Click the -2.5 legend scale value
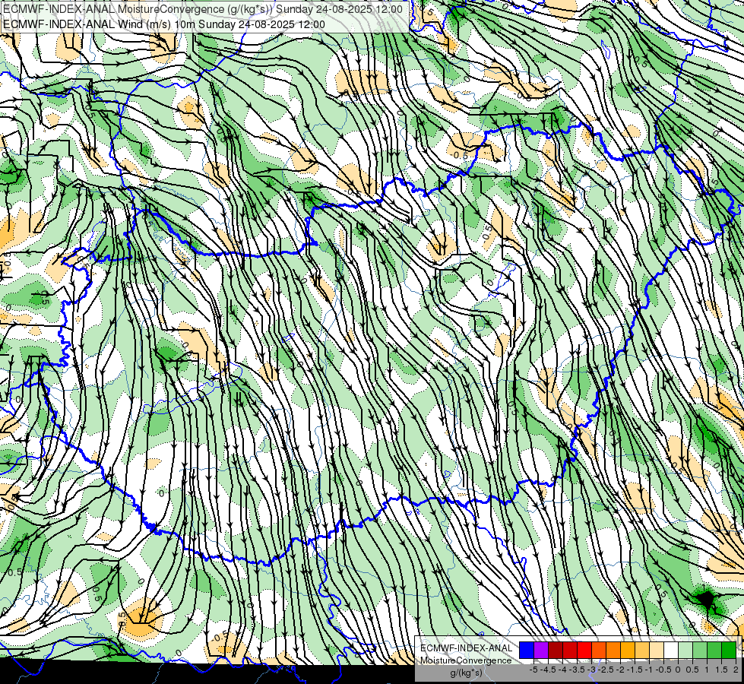Screen dimensions: 744x684 click(x=606, y=670)
